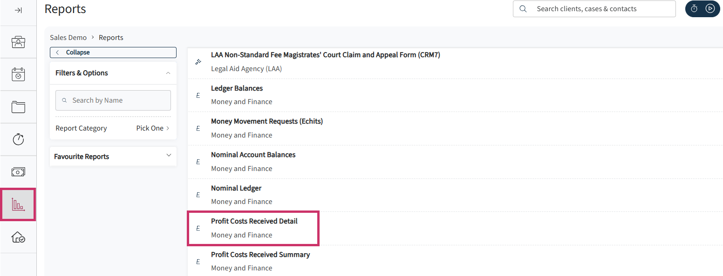This screenshot has width=723, height=276.
Task: Click the timer stopwatch icon in top-right pill
Action: (x=694, y=9)
